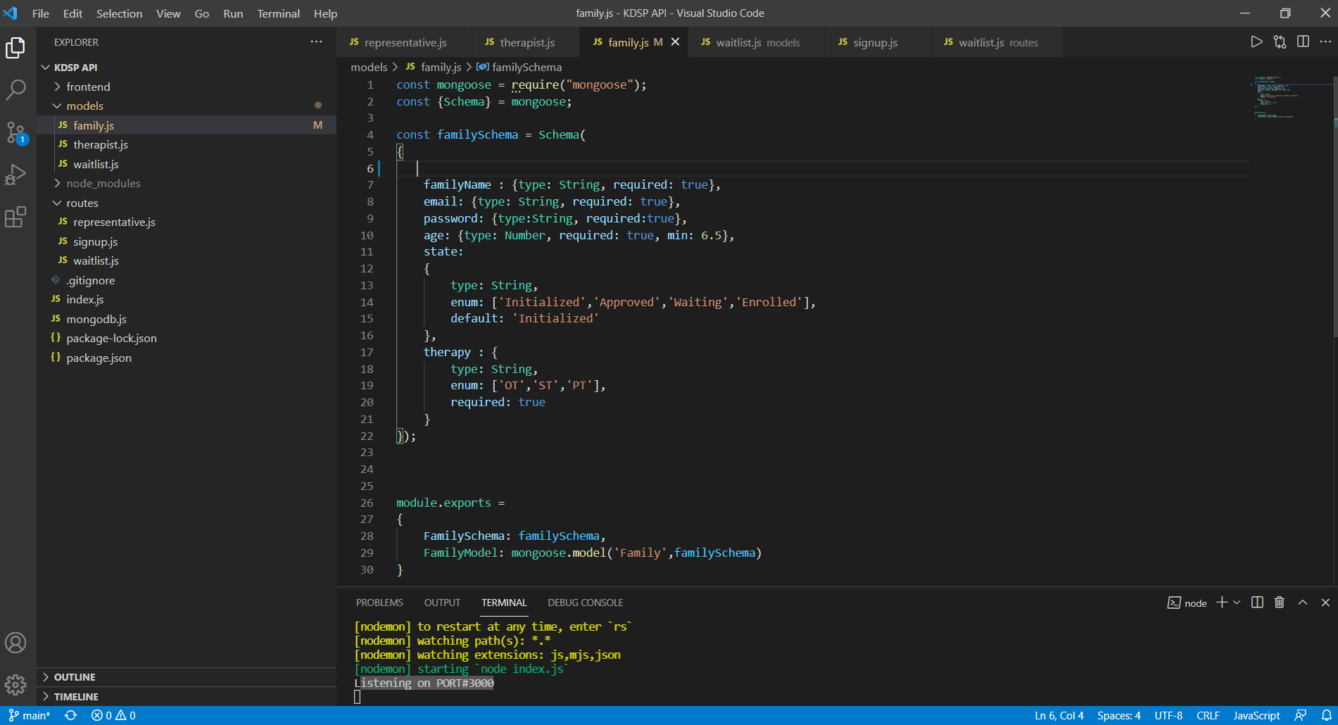Expand the OUTLINE section
1338x725 pixels.
tap(75, 677)
